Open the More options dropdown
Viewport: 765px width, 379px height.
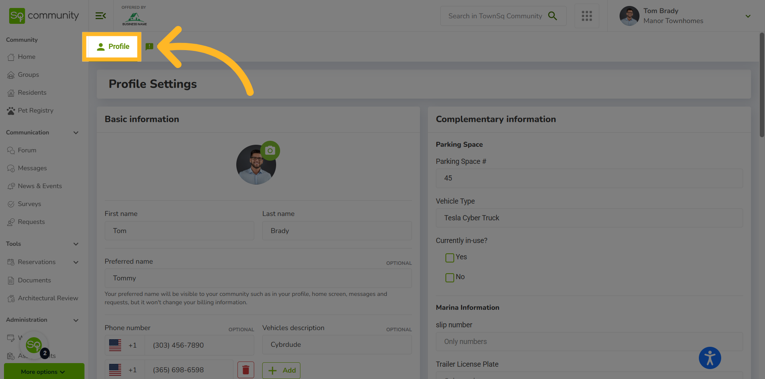pos(44,371)
